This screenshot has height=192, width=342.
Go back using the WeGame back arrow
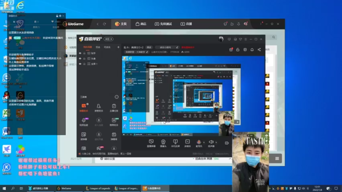pos(97,24)
